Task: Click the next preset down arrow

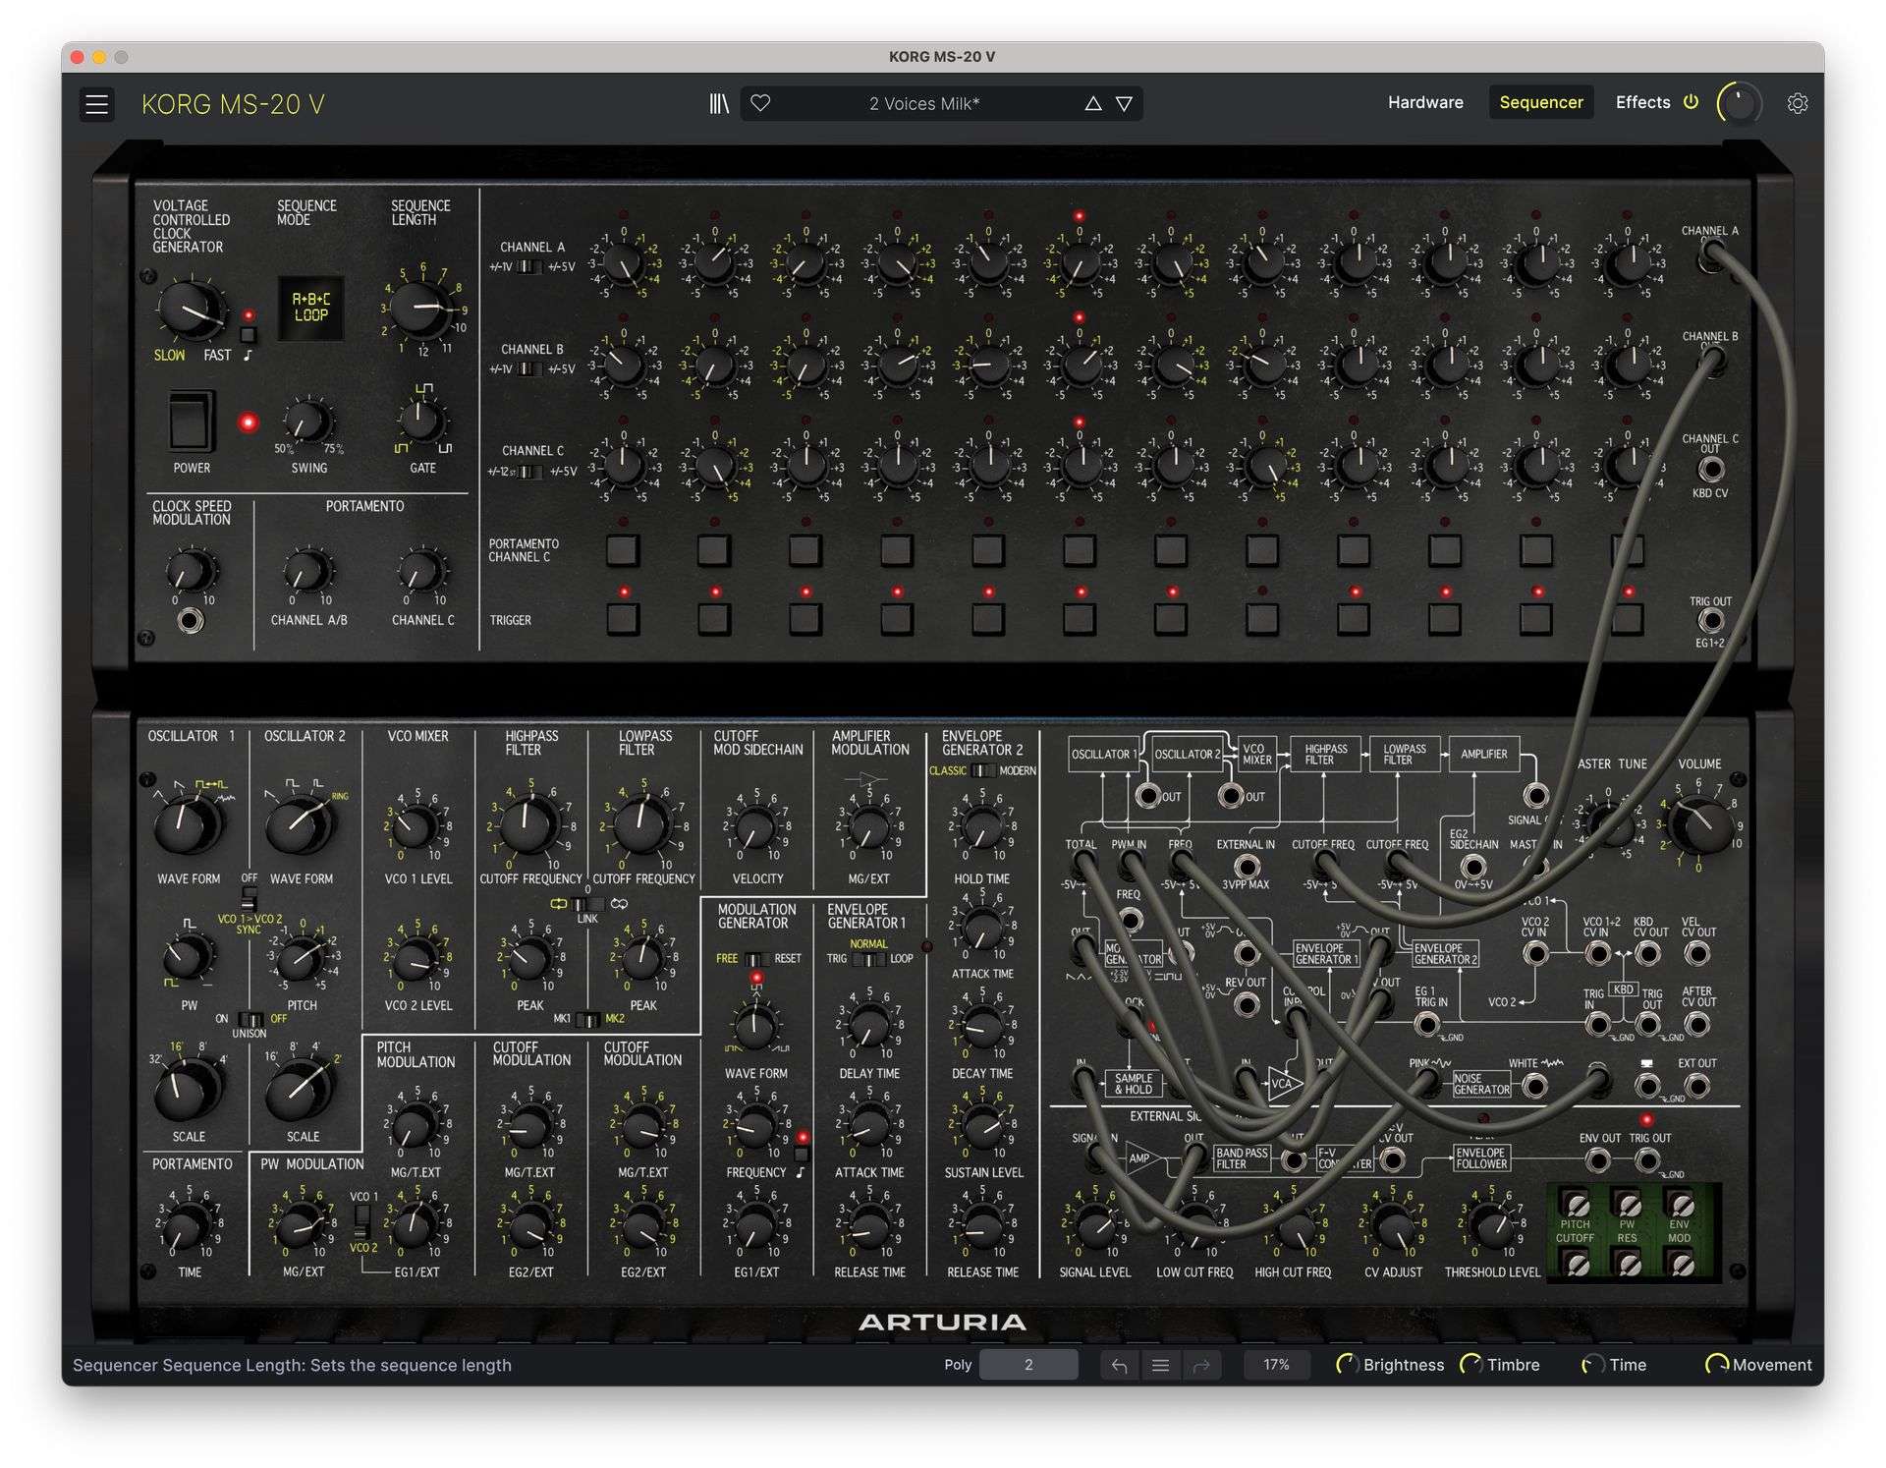Action: click(x=1122, y=102)
